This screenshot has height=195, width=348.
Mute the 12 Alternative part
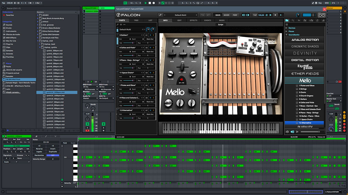click(x=151, y=110)
